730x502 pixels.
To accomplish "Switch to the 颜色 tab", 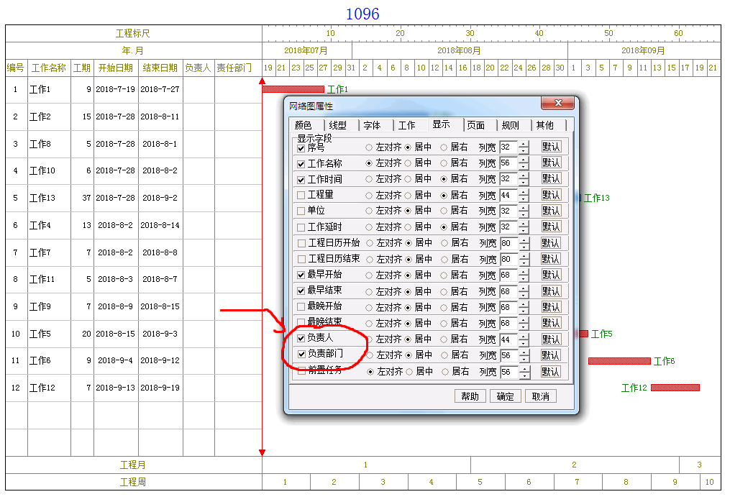I will pyautogui.click(x=304, y=125).
